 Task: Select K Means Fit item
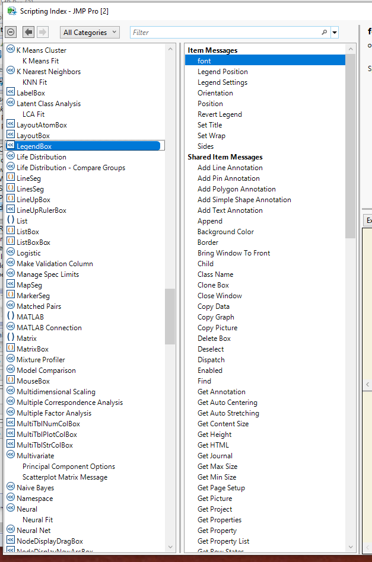coord(40,61)
